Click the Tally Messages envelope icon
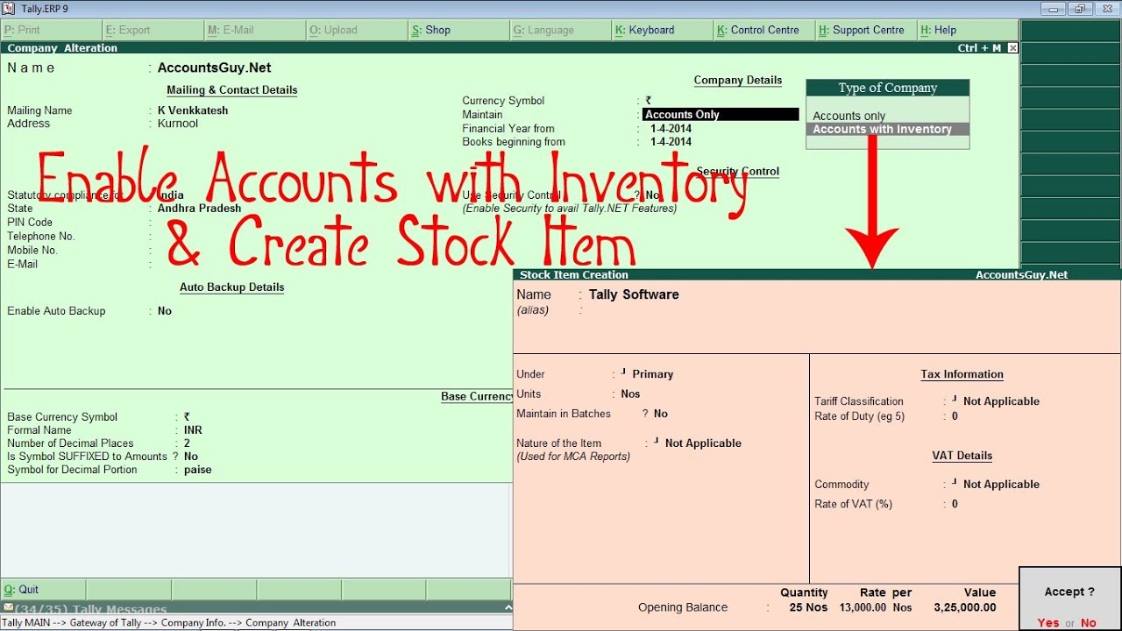This screenshot has width=1122, height=631. (8, 607)
